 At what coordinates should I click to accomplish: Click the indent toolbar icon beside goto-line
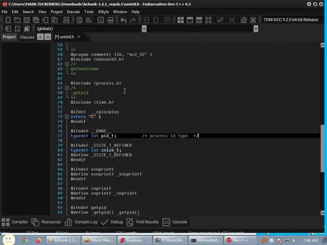(x=110, y=20)
